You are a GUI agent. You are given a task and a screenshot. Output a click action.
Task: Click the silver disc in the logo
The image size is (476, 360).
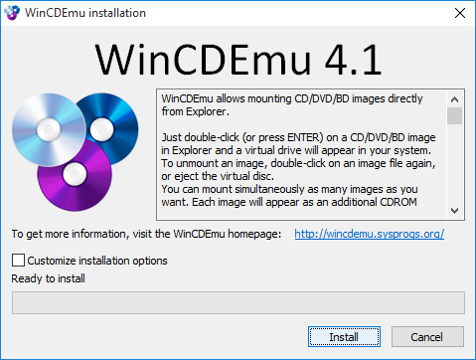tap(49, 129)
